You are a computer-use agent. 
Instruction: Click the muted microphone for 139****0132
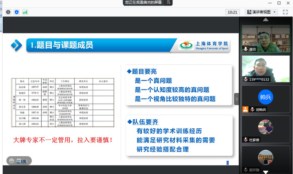point(245,79)
